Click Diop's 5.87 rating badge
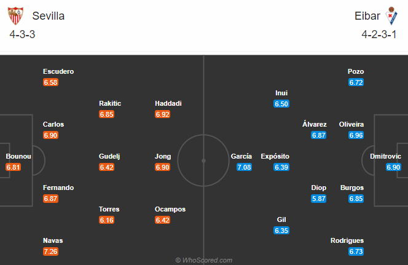The height and width of the screenshot is (265, 408). pyautogui.click(x=318, y=199)
